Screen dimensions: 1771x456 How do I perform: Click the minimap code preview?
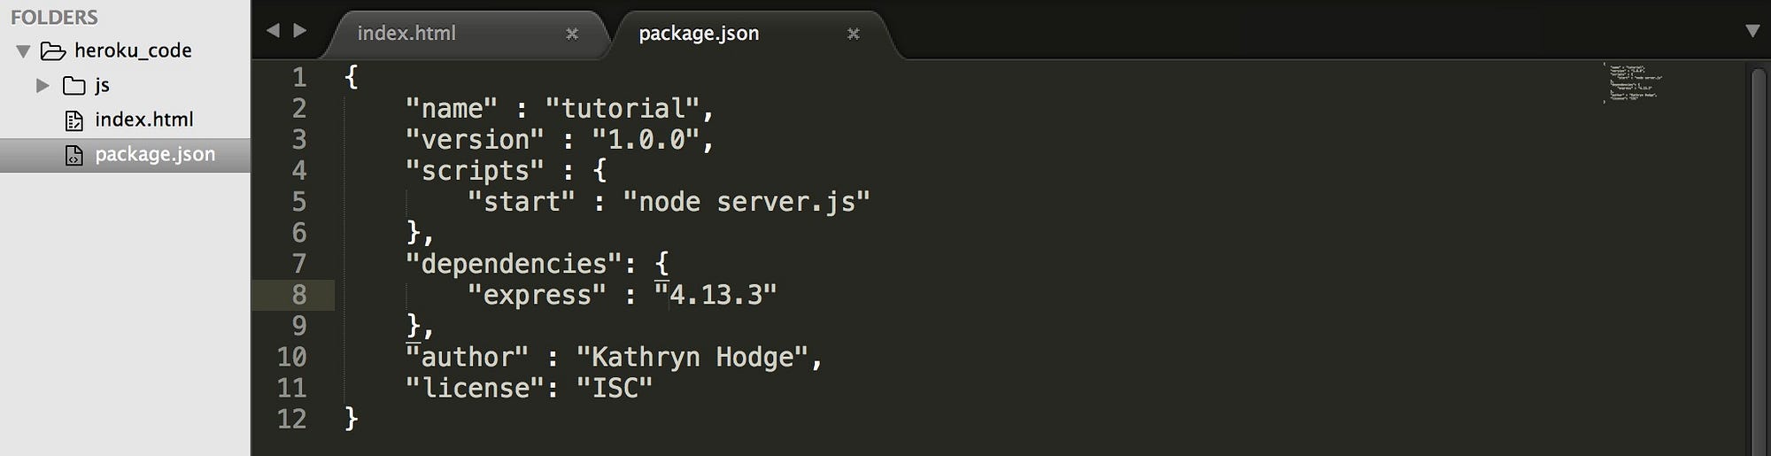pos(1633,83)
